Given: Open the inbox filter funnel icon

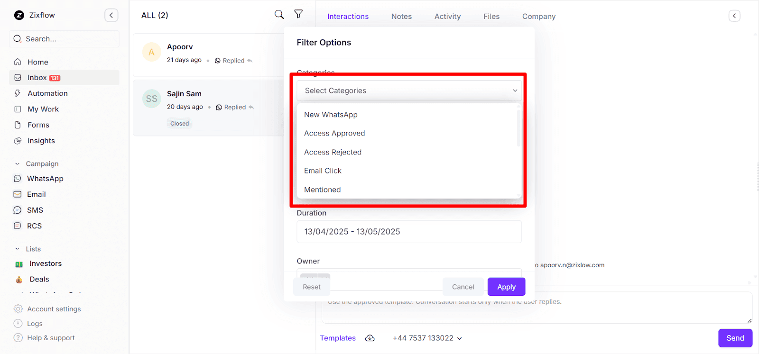Looking at the screenshot, I should tap(298, 14).
